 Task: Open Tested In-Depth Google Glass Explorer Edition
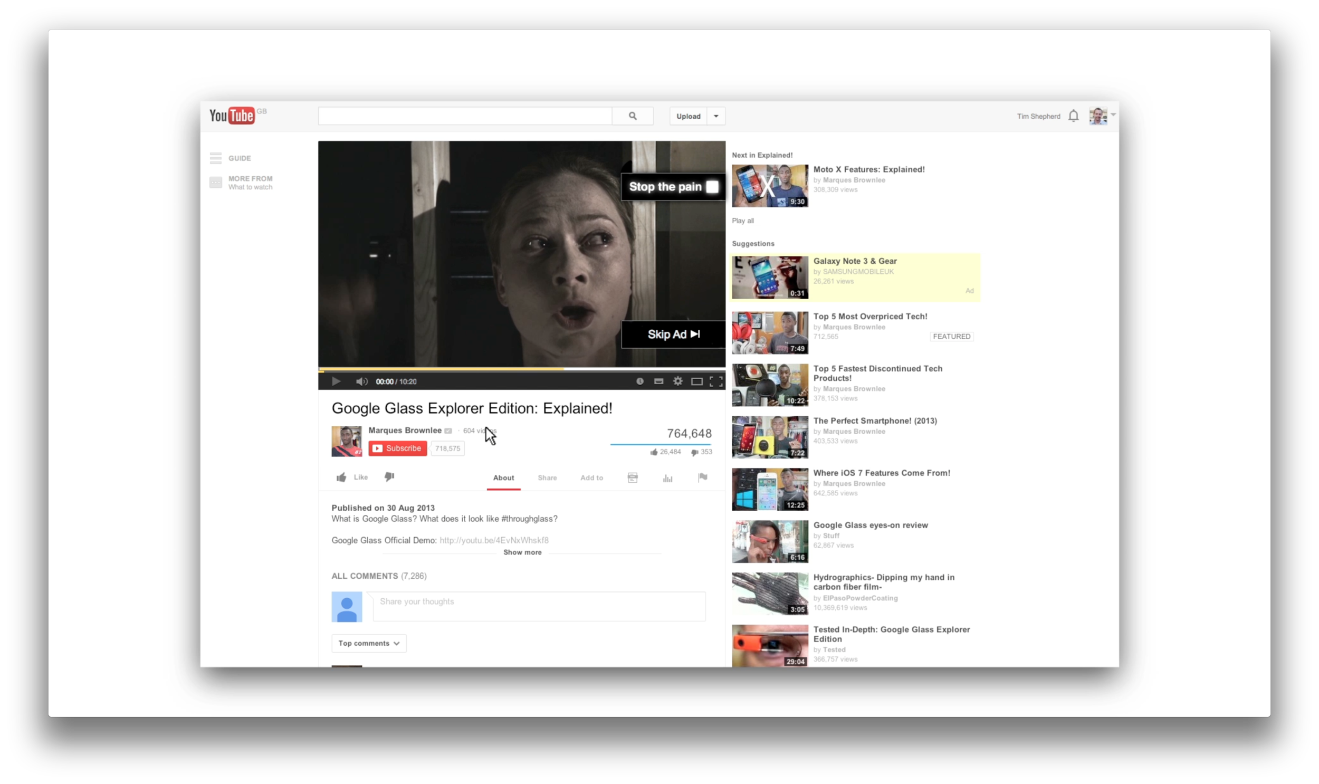pos(891,635)
